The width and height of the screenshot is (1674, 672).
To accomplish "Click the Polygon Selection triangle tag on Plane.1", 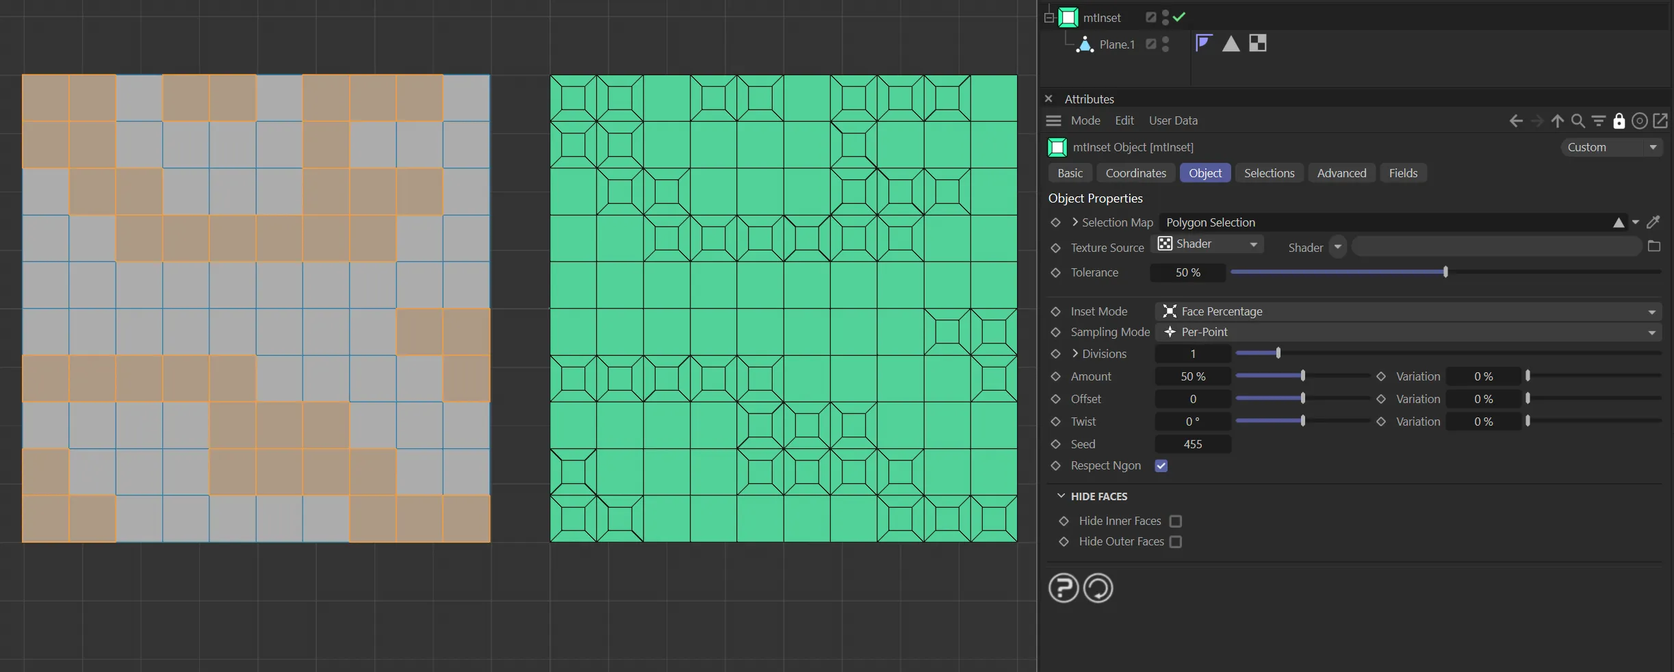I will (x=1231, y=44).
